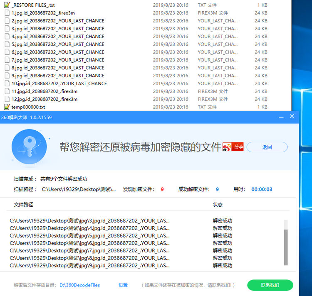This screenshot has width=312, height=296.
Task: Click the 共有9个文件解密成功 summary text
Action: [x=64, y=179]
